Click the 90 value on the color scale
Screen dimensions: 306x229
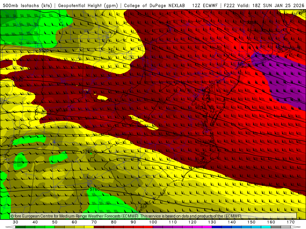[133, 222]
